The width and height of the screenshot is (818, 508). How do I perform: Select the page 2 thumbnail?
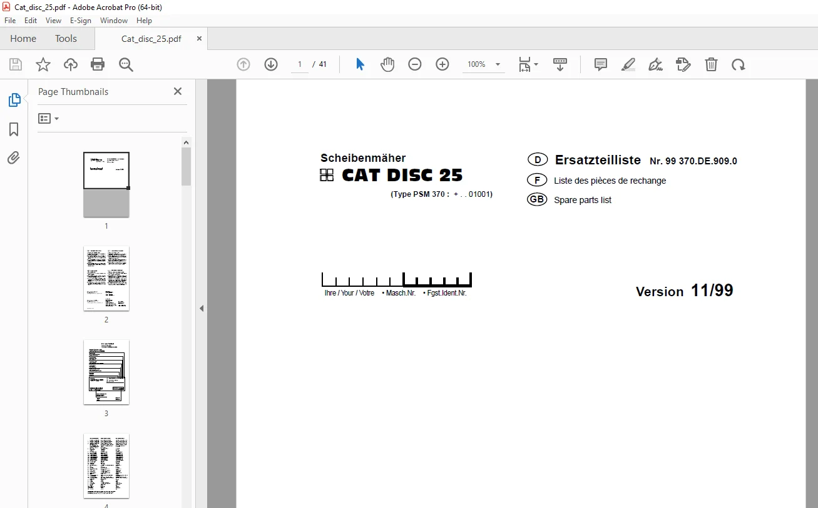click(106, 278)
